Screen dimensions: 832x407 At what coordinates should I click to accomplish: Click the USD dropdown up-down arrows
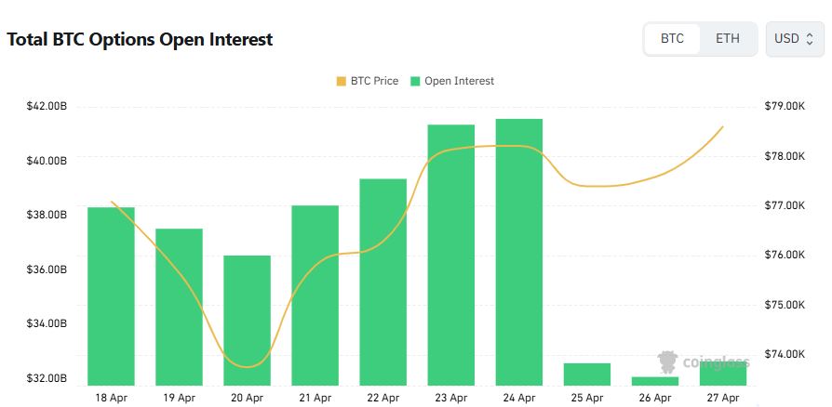810,39
